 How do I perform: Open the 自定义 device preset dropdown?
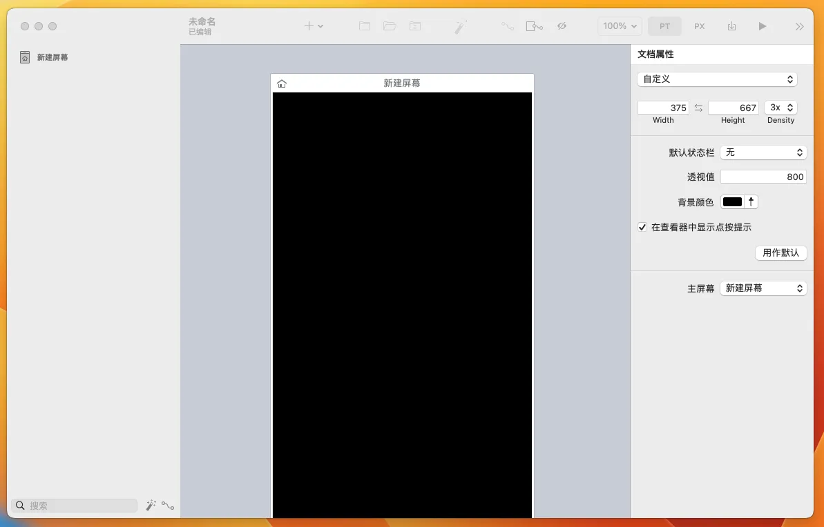717,79
